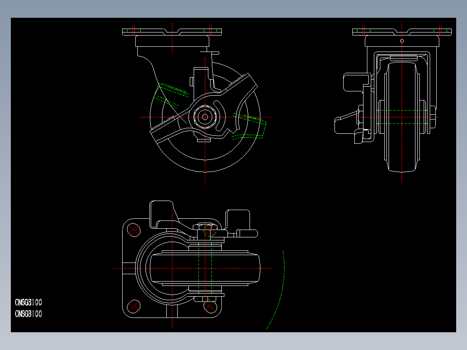Screen dimensions: 467x350
Task: Select the small pin circle in front-view mounting plate
Action: tap(402, 41)
